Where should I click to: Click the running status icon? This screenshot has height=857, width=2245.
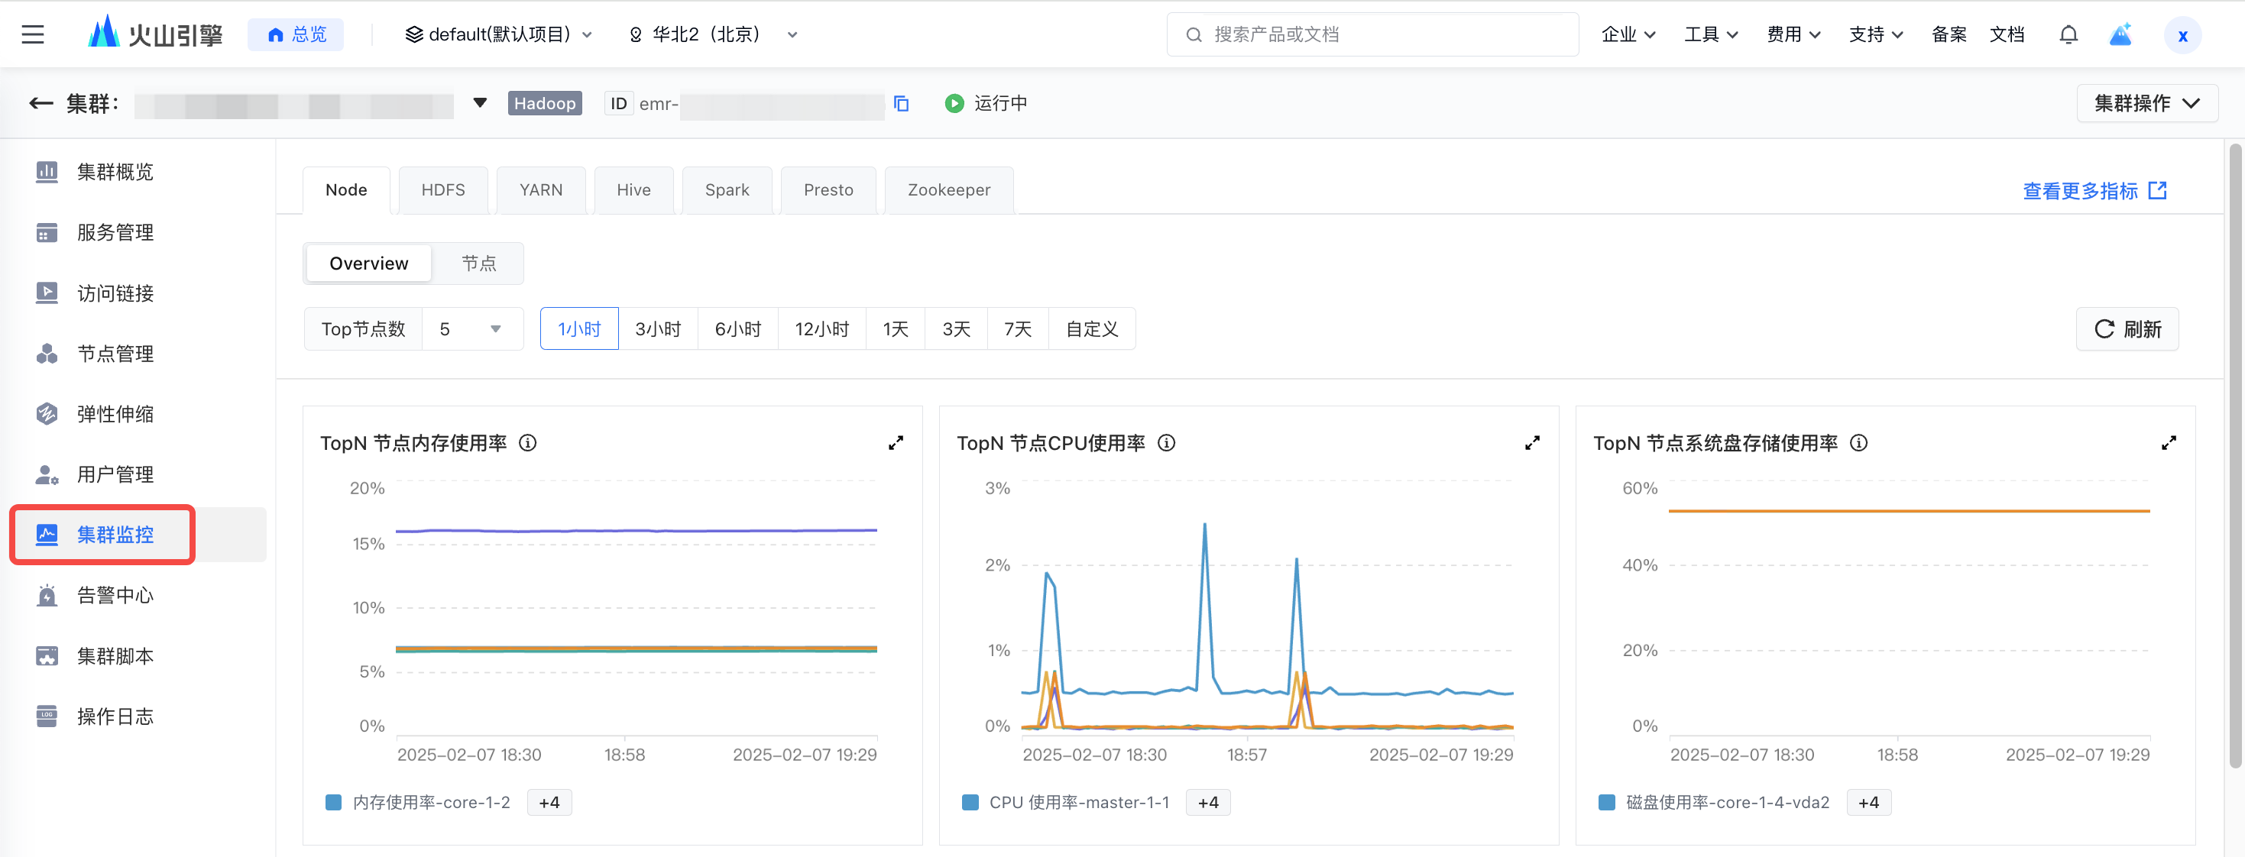(954, 104)
